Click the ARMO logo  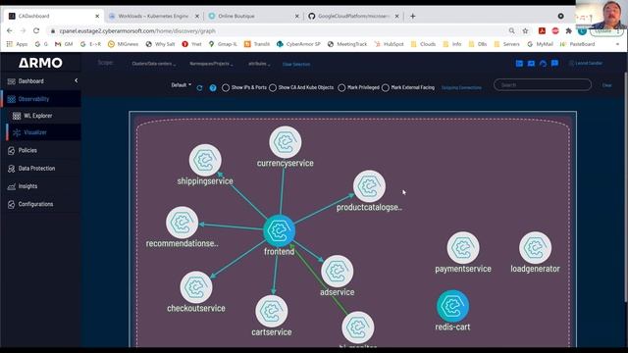40,63
